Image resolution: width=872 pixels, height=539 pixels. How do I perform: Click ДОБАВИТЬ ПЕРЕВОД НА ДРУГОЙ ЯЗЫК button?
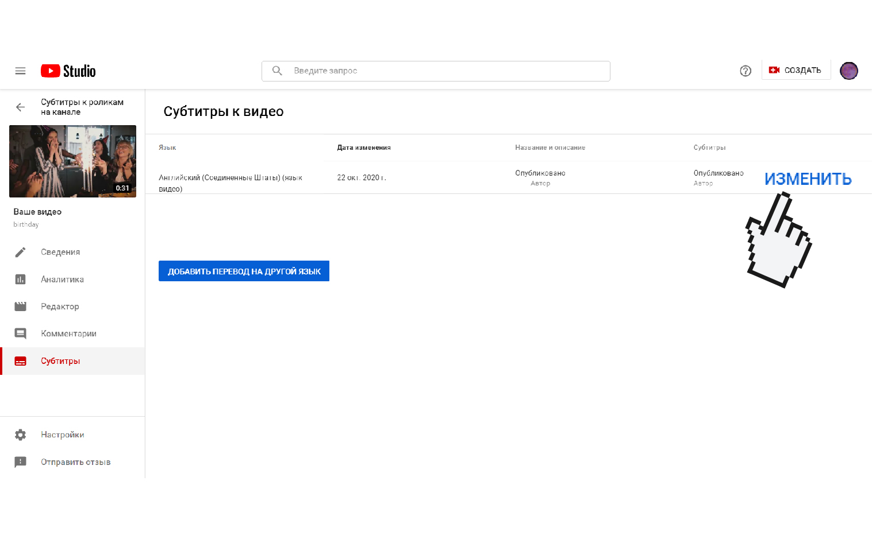click(244, 271)
